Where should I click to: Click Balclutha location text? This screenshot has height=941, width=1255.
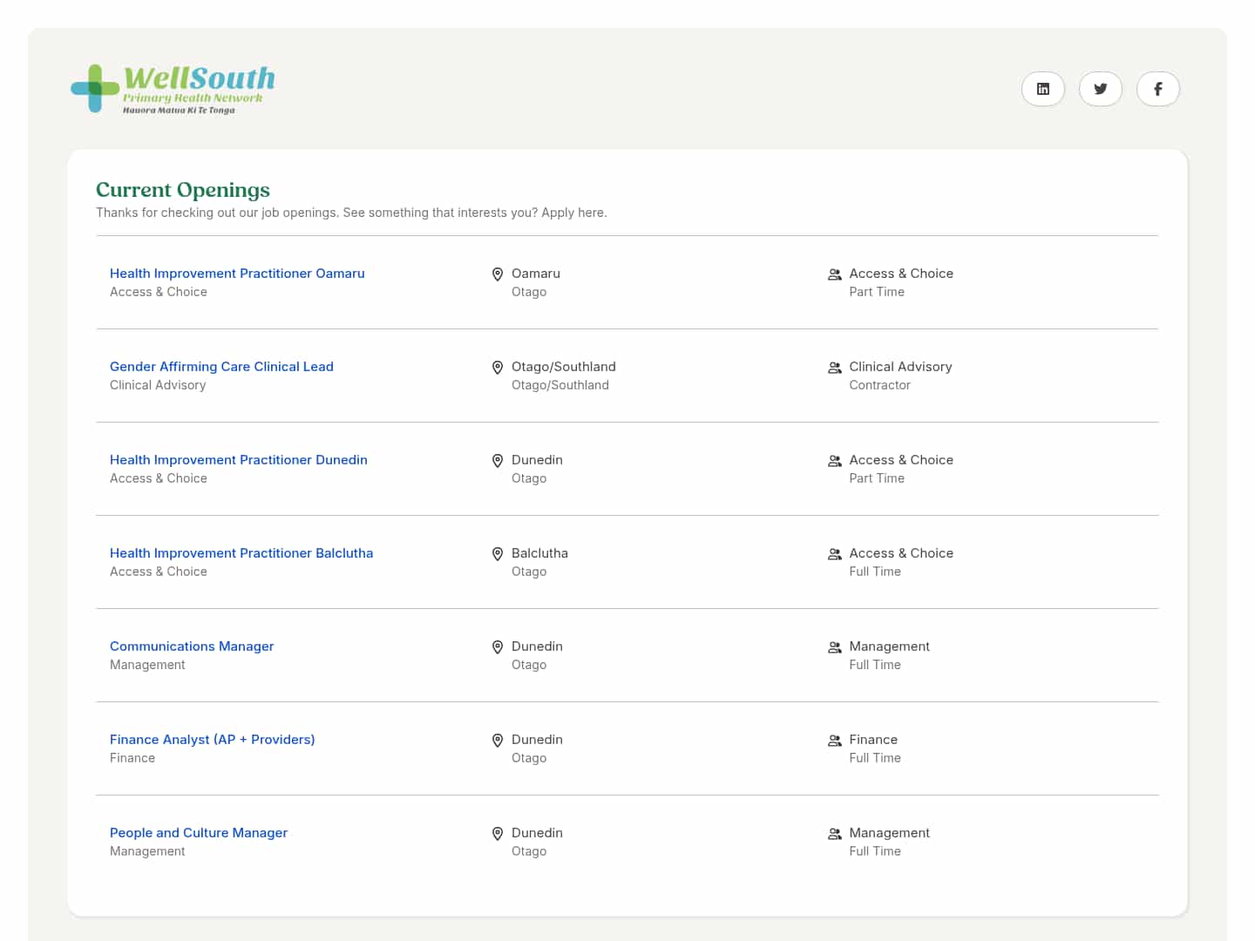539,553
